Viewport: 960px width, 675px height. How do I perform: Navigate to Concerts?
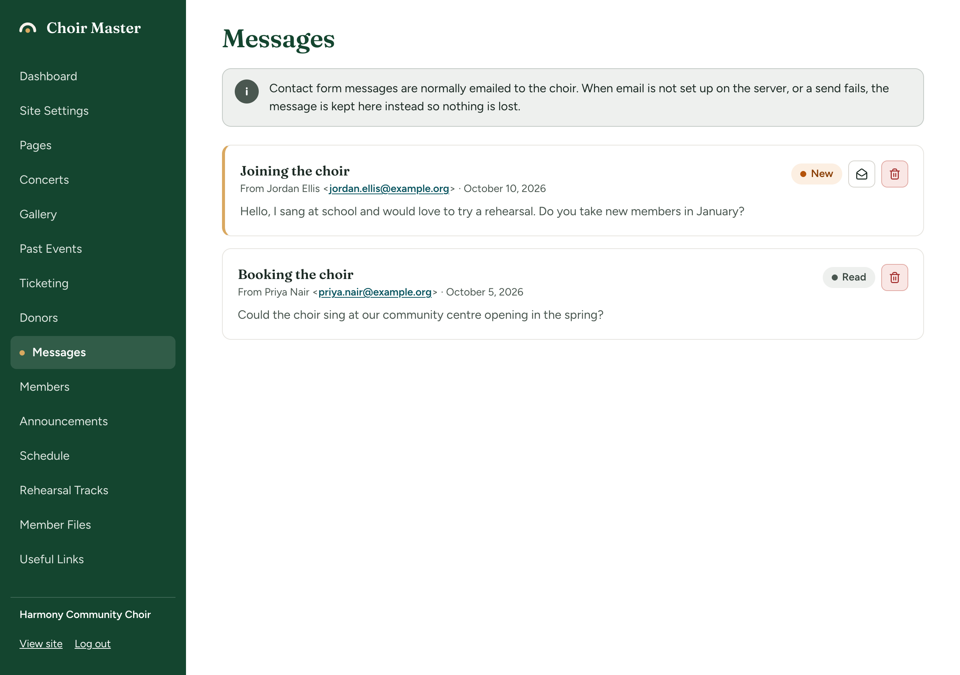(x=93, y=180)
